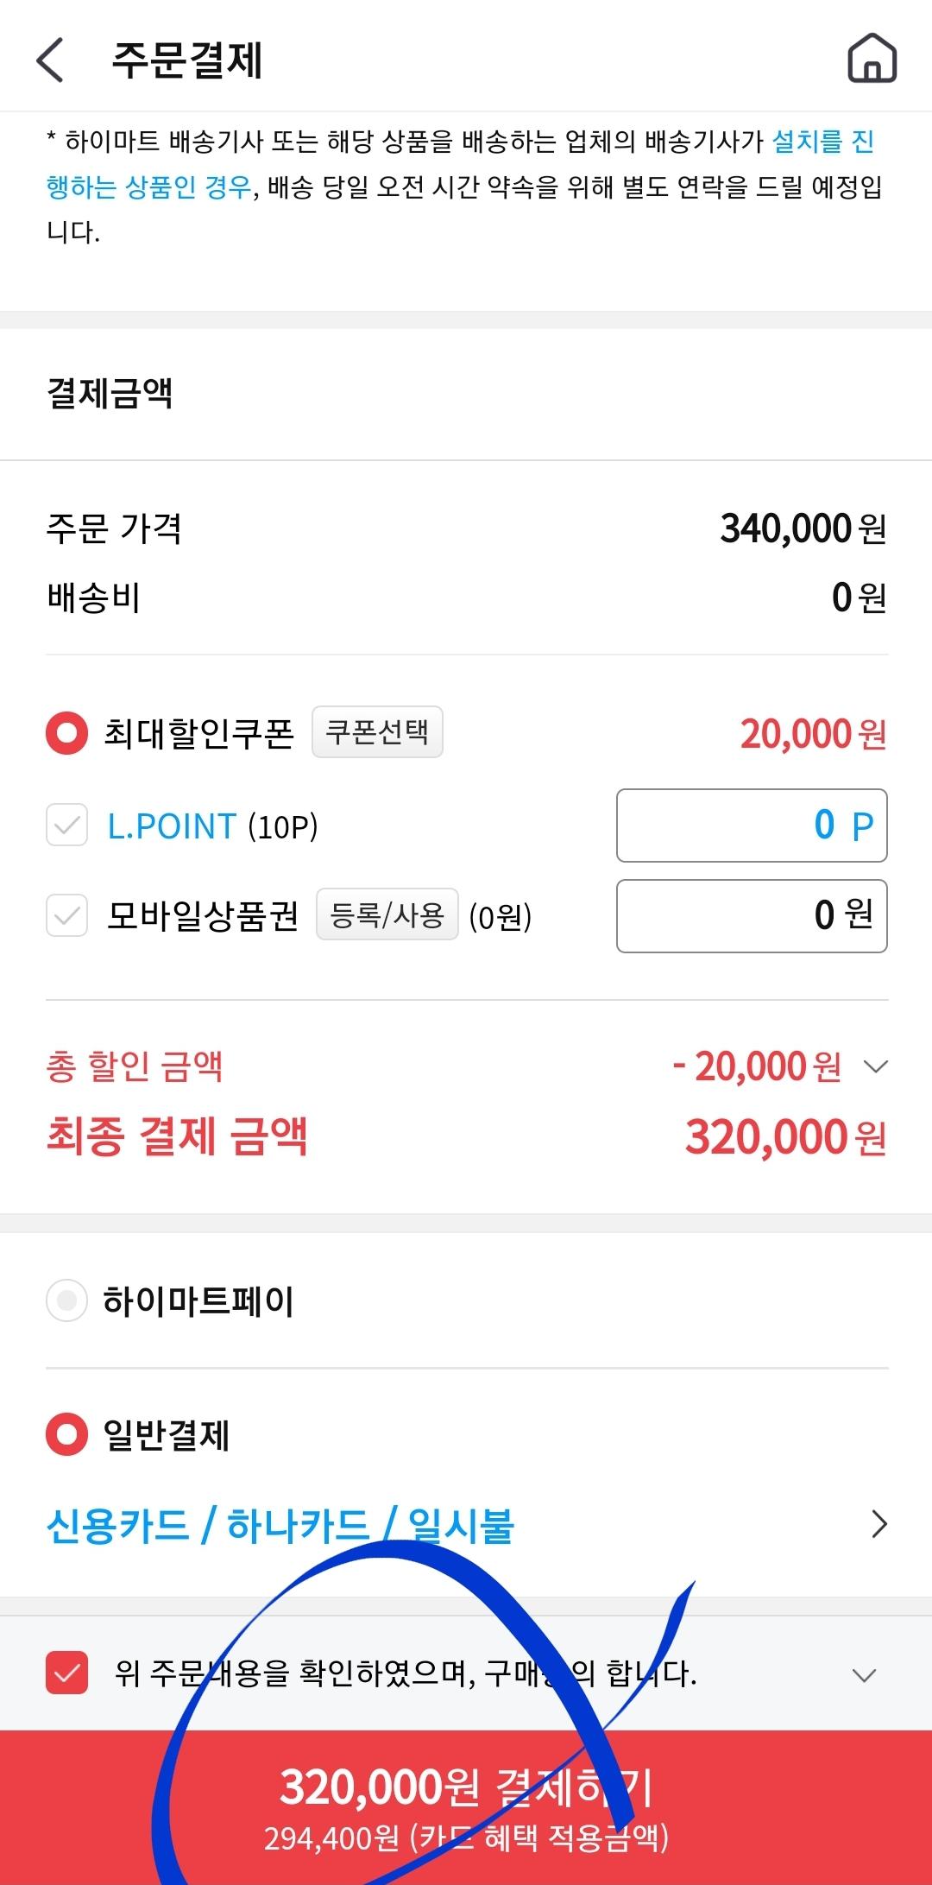Tap the back arrow icon

click(x=50, y=60)
